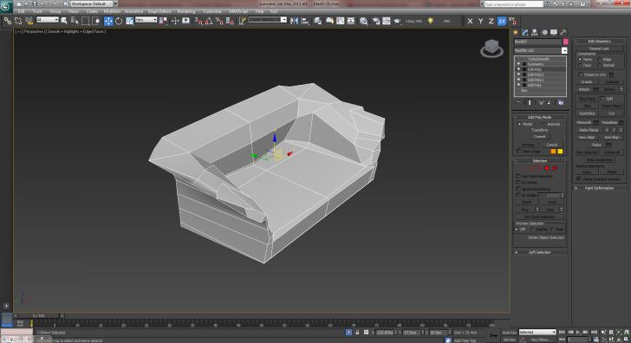
Task: Click the Bind to Space Warp icon
Action: tap(29, 21)
